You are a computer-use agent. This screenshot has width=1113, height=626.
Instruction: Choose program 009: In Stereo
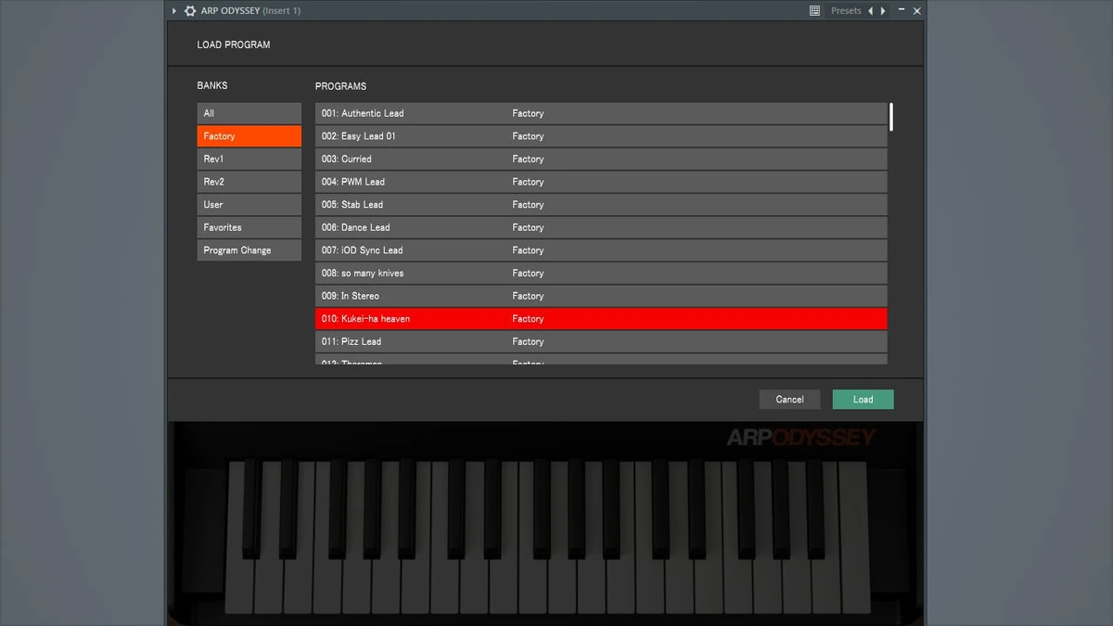tap(601, 296)
